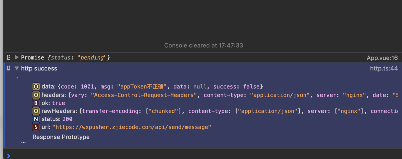The height and width of the screenshot is (159, 402).
Task: Collapse the http success console entry
Action: (17, 68)
